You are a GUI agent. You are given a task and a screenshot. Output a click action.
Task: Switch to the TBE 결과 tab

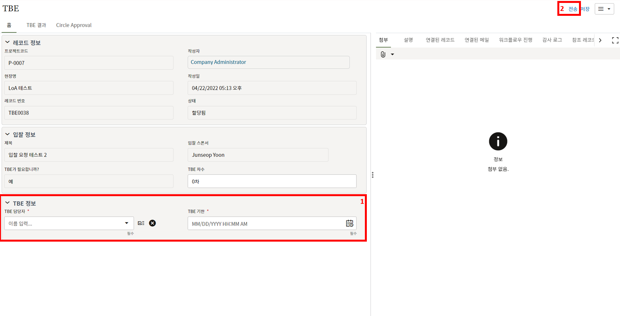(x=36, y=25)
